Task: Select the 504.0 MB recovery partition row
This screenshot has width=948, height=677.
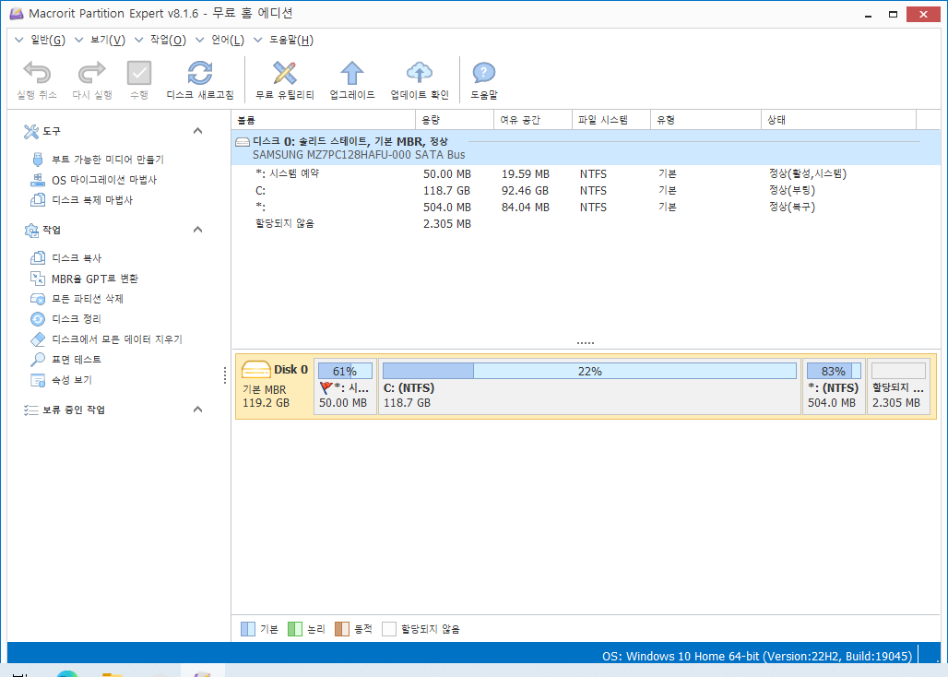Action: pyautogui.click(x=586, y=207)
